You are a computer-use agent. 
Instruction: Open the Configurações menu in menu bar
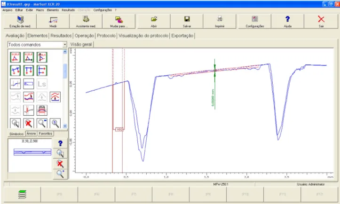(103, 10)
